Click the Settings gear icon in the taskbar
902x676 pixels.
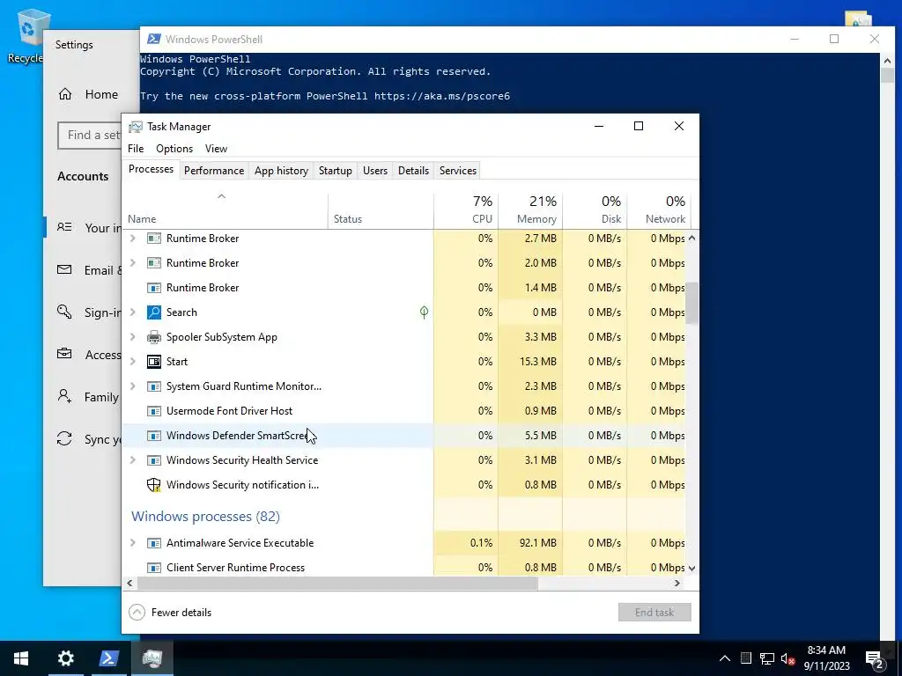65,658
